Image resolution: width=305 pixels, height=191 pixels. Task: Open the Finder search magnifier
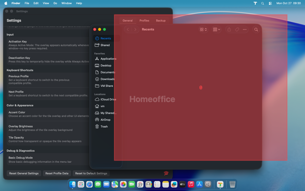[256, 30]
